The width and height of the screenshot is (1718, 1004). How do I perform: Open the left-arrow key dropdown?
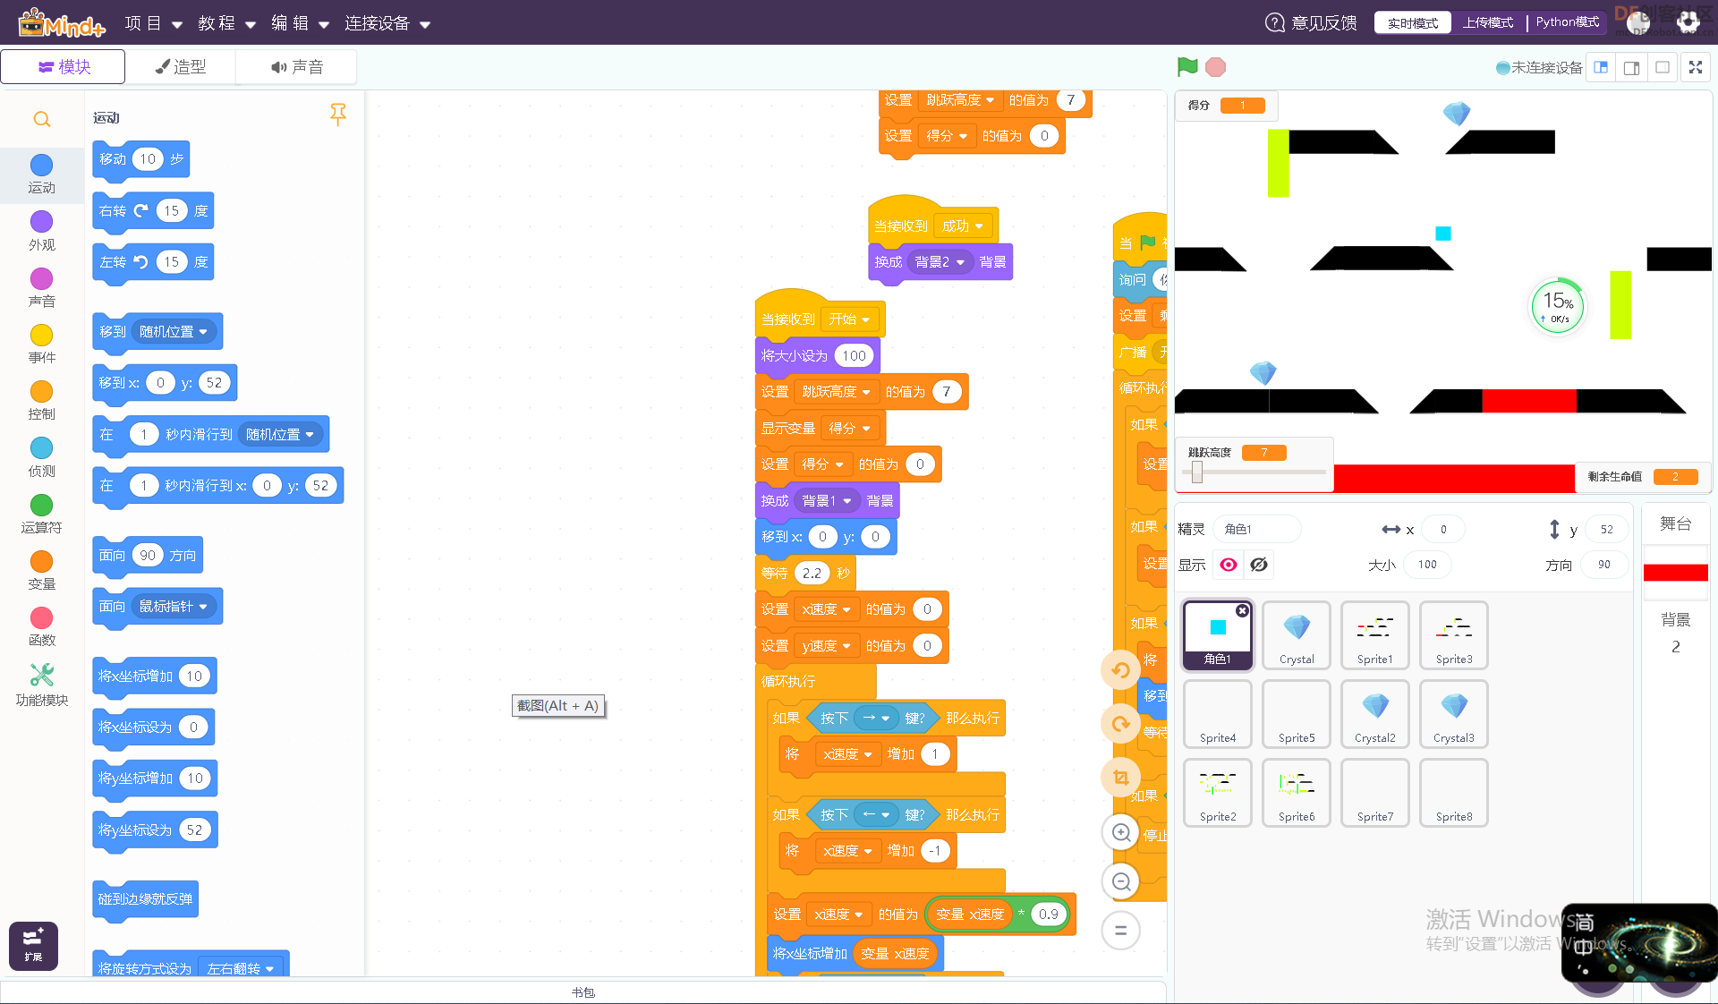click(x=876, y=814)
